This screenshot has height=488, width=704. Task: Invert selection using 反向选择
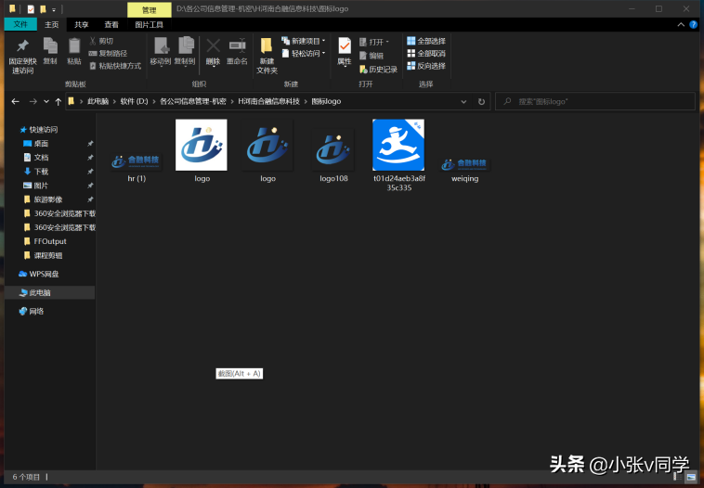(x=426, y=66)
